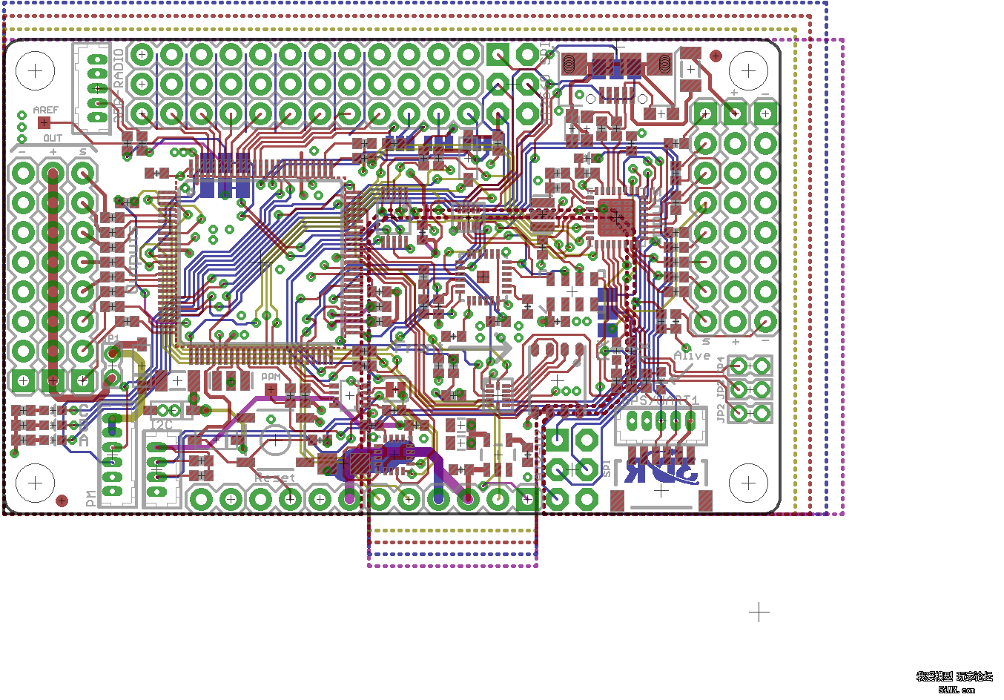The height and width of the screenshot is (700, 1004).
Task: Click the Reset label text
Action: tap(275, 478)
